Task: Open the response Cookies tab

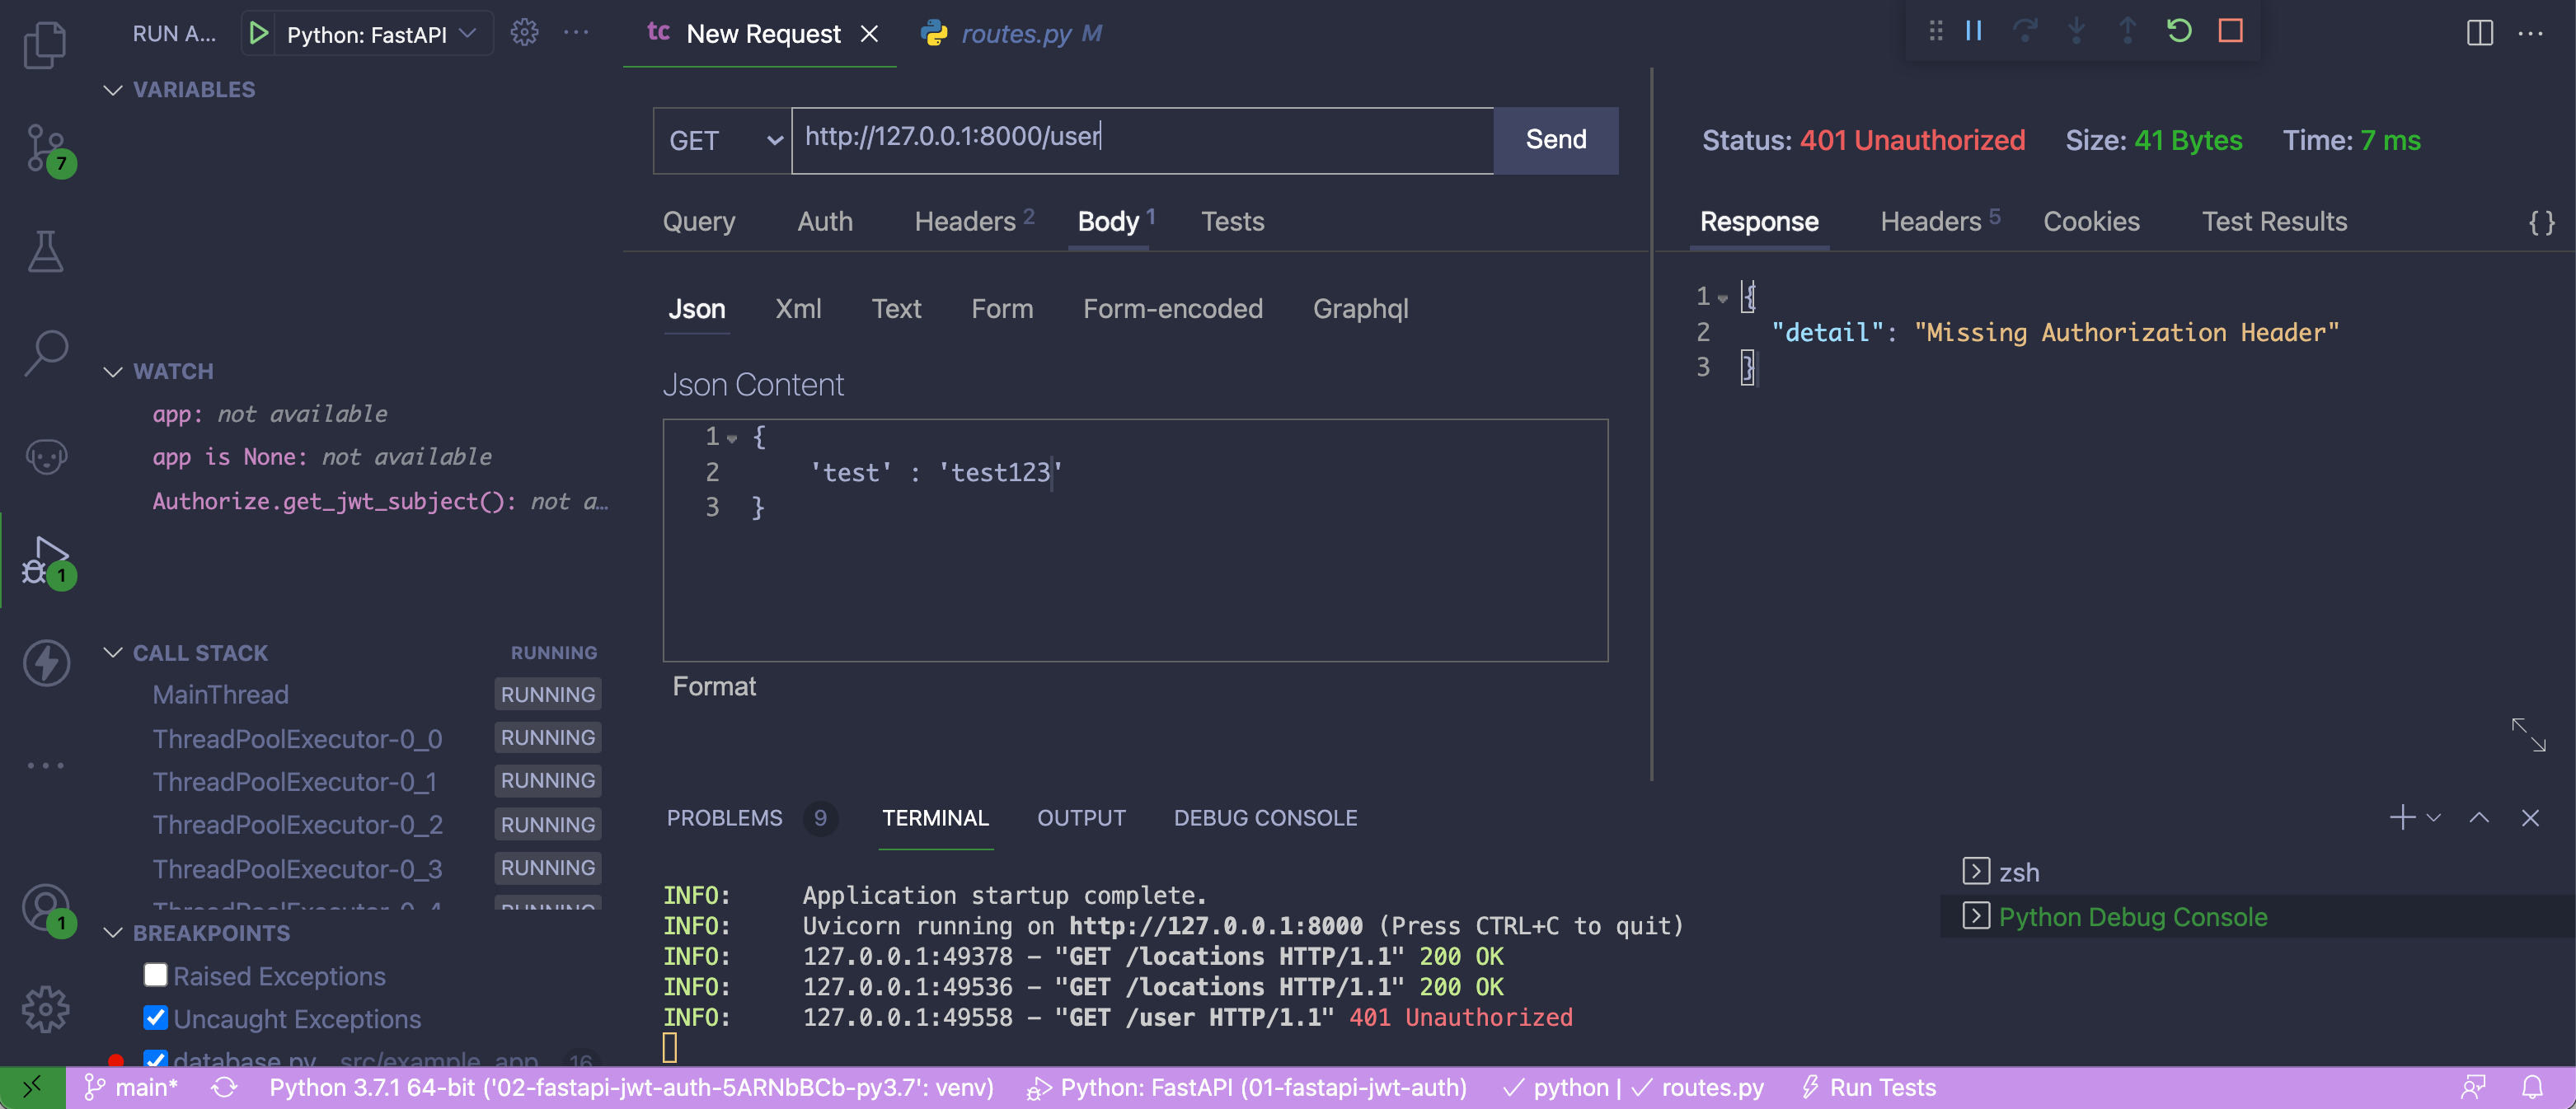Action: pos(2092,221)
